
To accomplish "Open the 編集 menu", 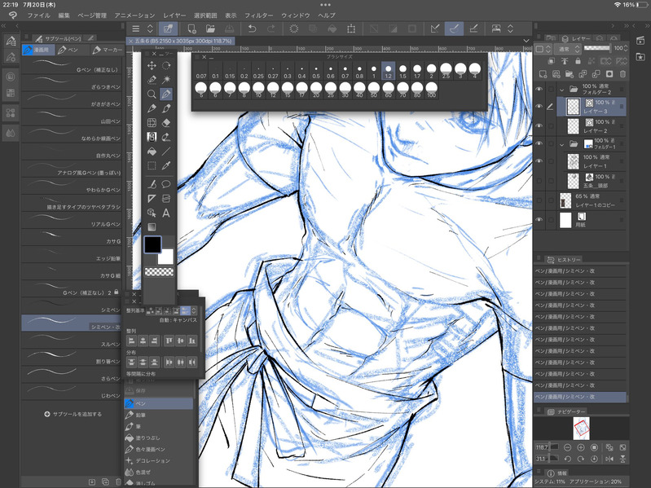I will tap(64, 15).
